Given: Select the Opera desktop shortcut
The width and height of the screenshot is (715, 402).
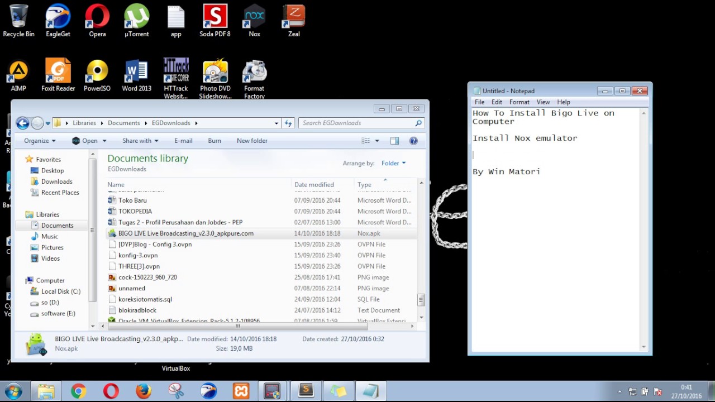Looking at the screenshot, I should [x=97, y=21].
